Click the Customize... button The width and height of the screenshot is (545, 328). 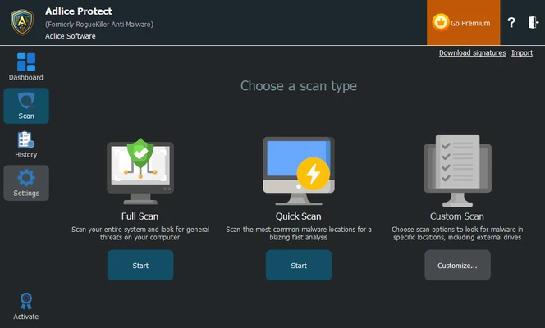pos(457,265)
